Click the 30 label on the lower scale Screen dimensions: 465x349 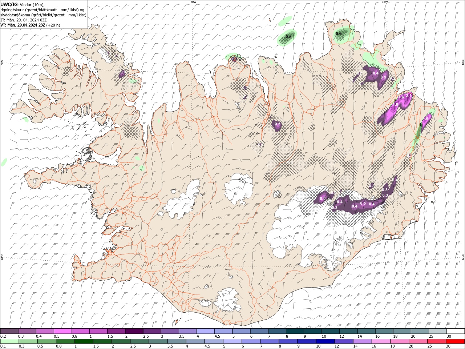click(448, 346)
